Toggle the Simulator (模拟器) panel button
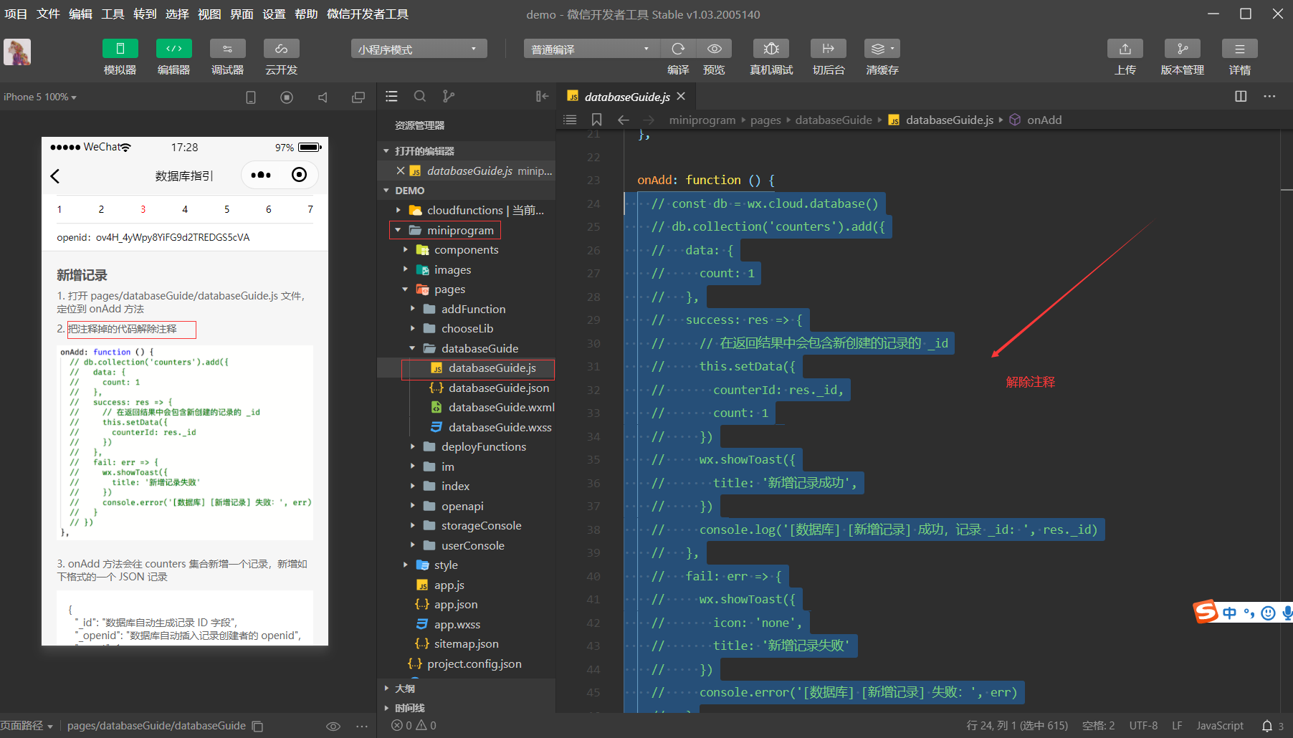1293x738 pixels. tap(120, 49)
